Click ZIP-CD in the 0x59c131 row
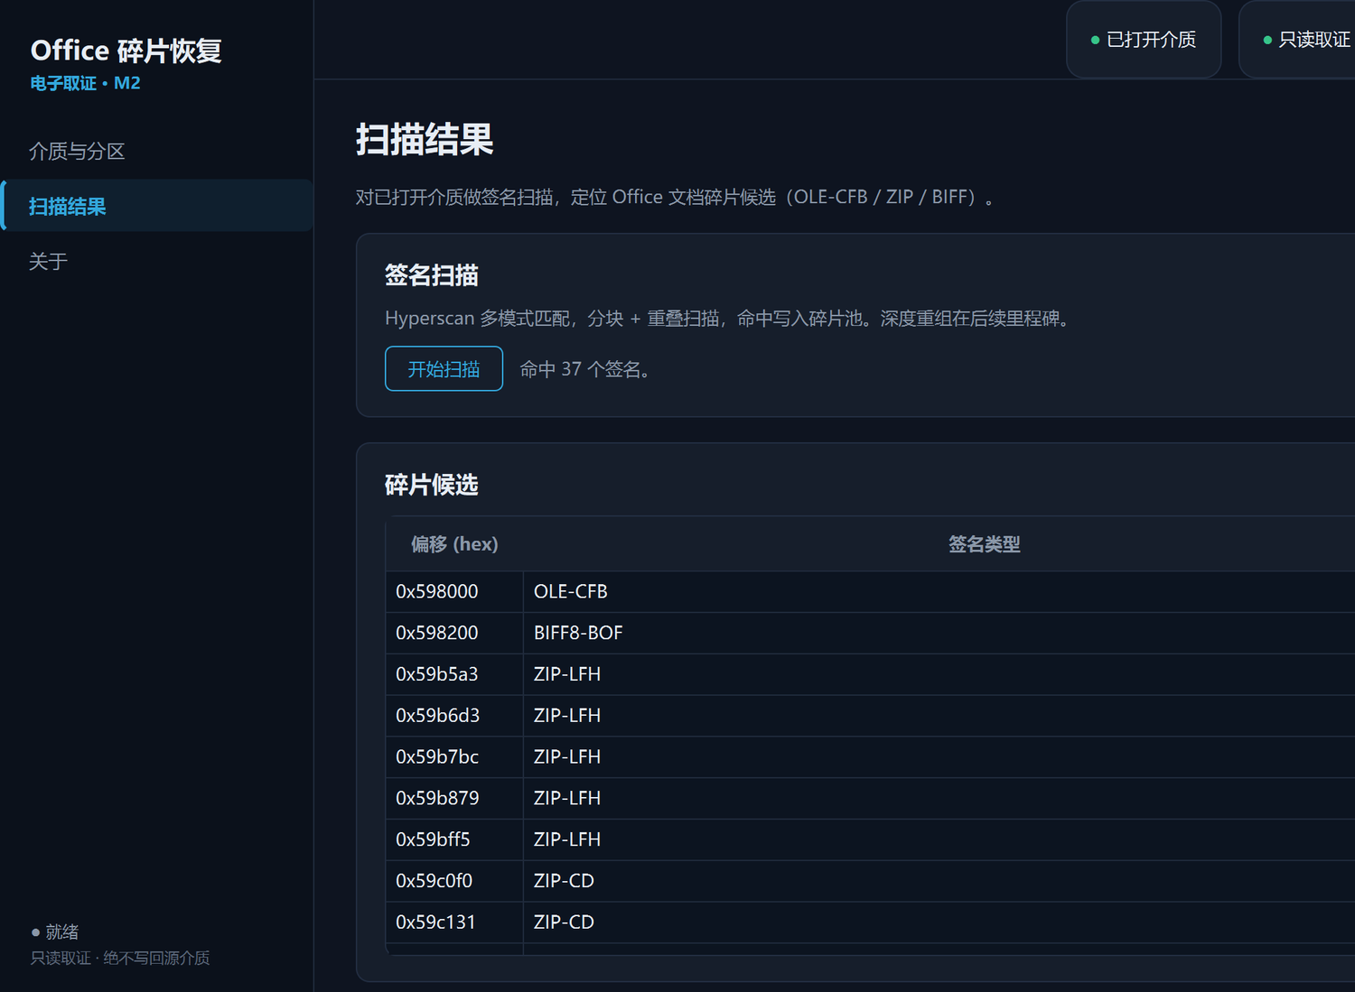1355x992 pixels. click(939, 922)
